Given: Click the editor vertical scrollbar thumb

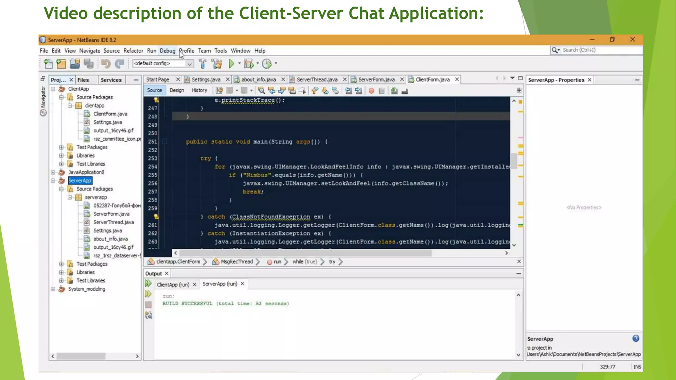Looking at the screenshot, I should [514, 161].
